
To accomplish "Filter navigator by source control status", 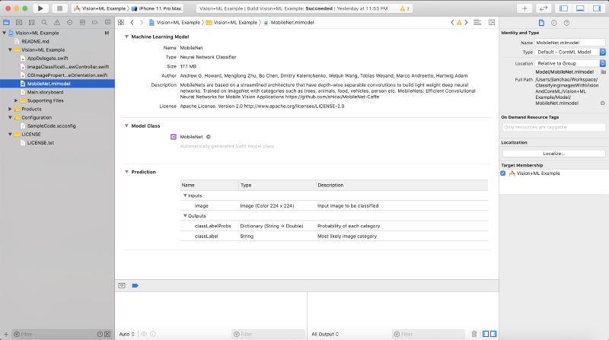I will 107,334.
